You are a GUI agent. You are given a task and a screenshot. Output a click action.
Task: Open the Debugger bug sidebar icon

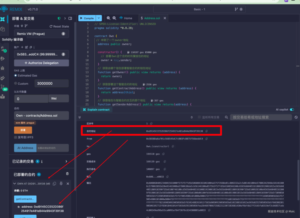pyautogui.click(x=3, y=68)
